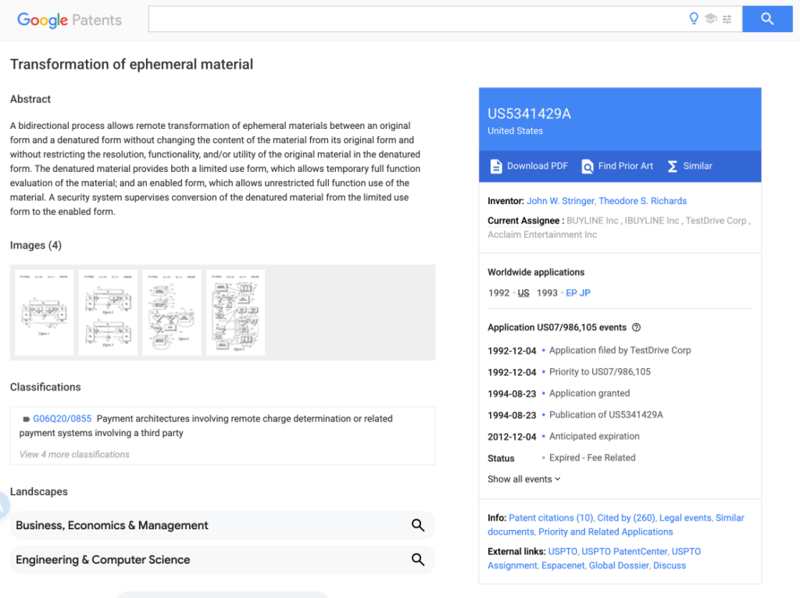Click the lightbulb icon in search bar
Image resolution: width=800 pixels, height=598 pixels.
[x=694, y=19]
